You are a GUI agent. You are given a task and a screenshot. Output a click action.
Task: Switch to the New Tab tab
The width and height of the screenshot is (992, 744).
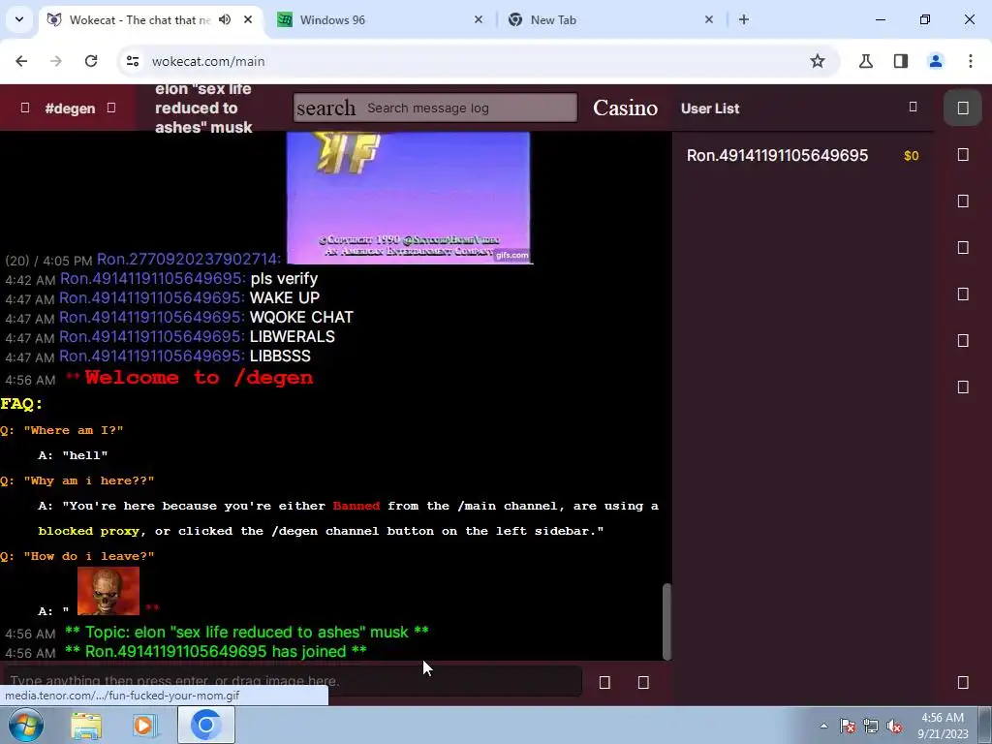point(610,19)
